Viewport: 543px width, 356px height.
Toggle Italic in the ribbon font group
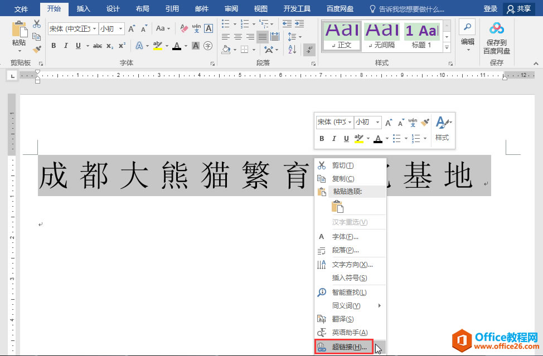66,46
